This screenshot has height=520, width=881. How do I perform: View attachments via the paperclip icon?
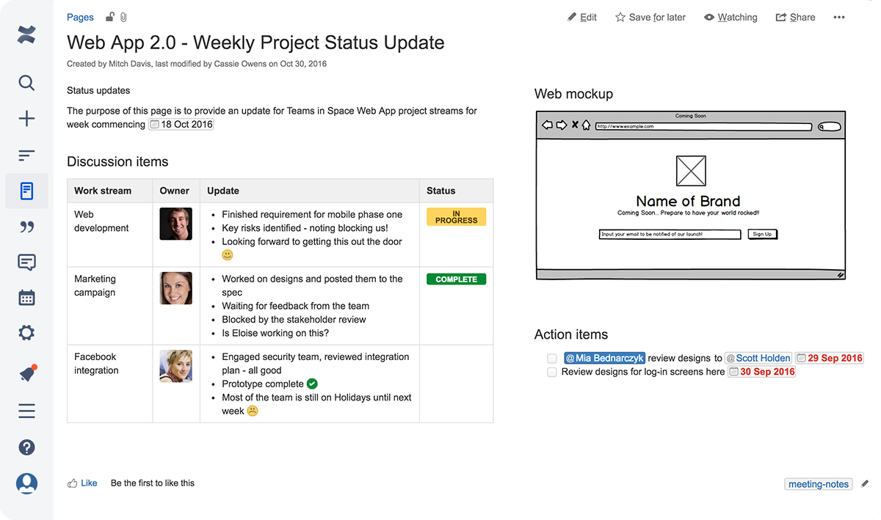(x=123, y=17)
